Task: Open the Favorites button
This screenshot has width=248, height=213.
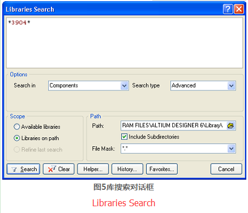Action: point(162,169)
